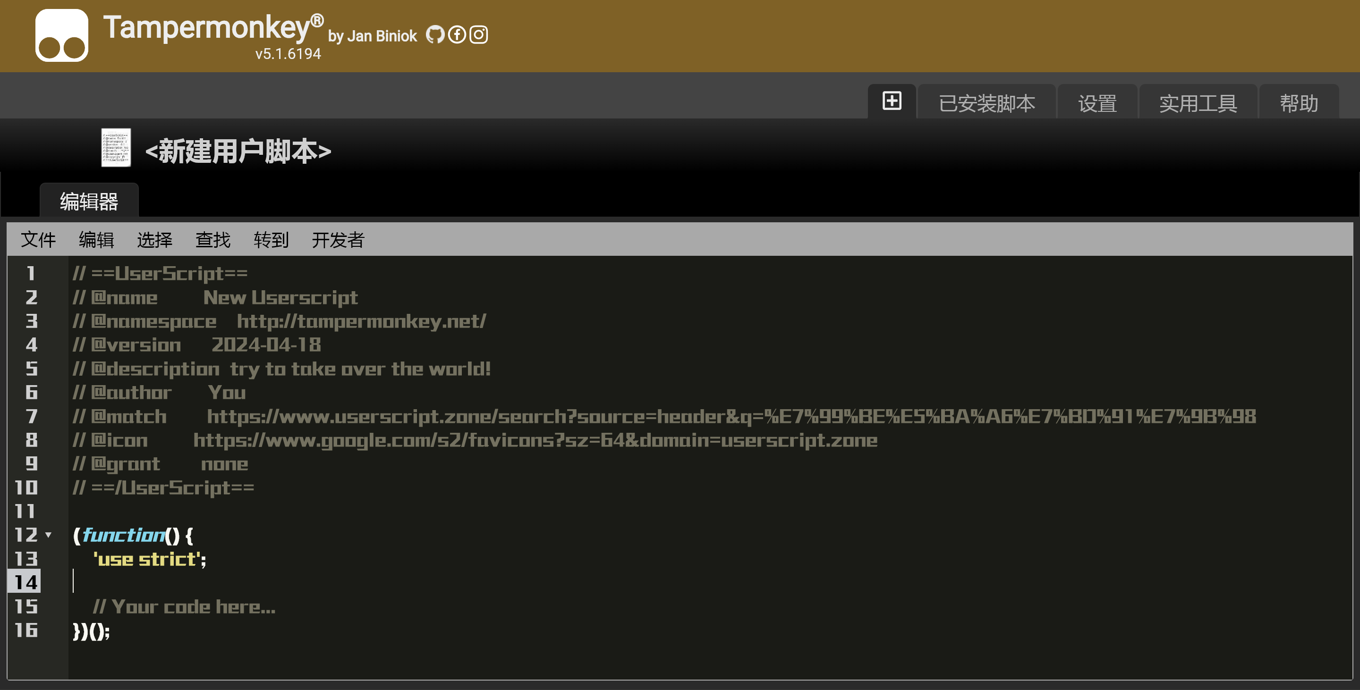Open the 开发者 menu
This screenshot has height=690, width=1360.
(x=338, y=240)
